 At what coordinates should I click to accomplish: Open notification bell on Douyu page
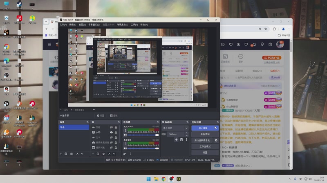254,44
